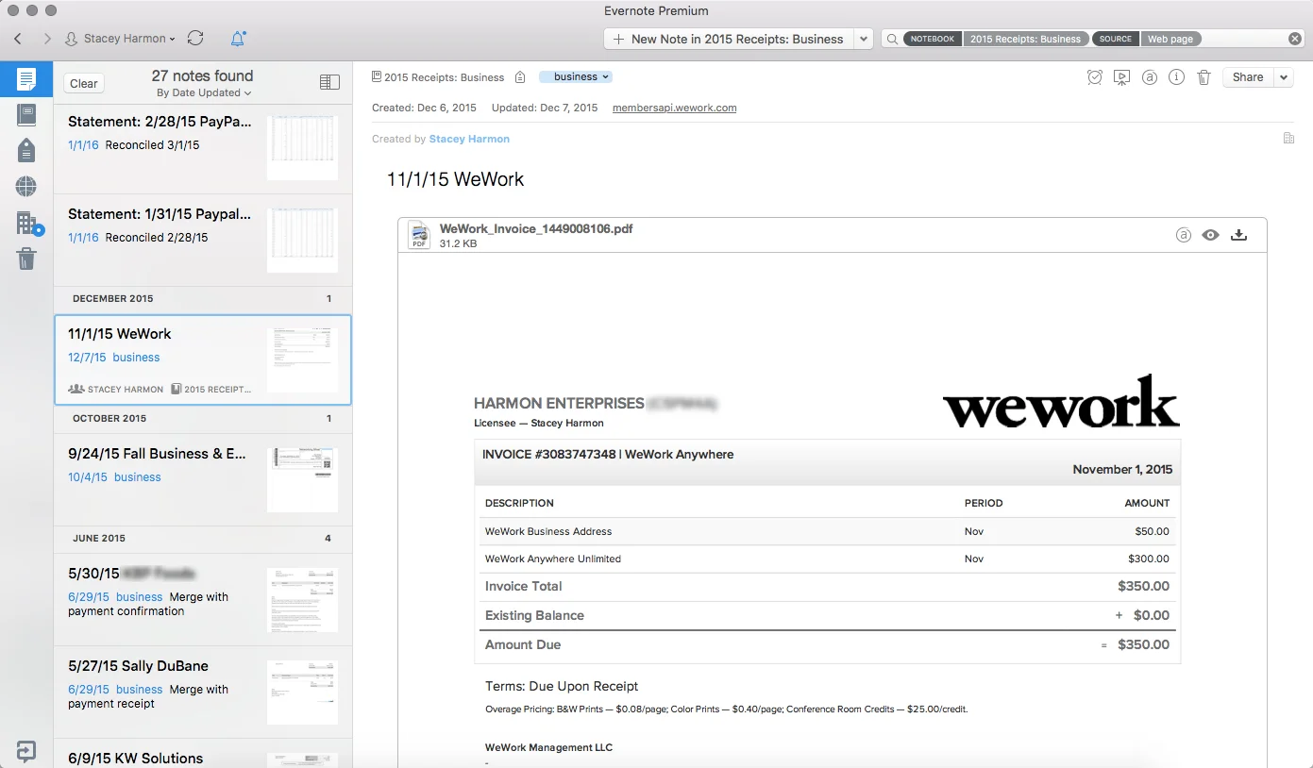Show note info with the i icon
This screenshot has width=1313, height=768.
[x=1176, y=77]
